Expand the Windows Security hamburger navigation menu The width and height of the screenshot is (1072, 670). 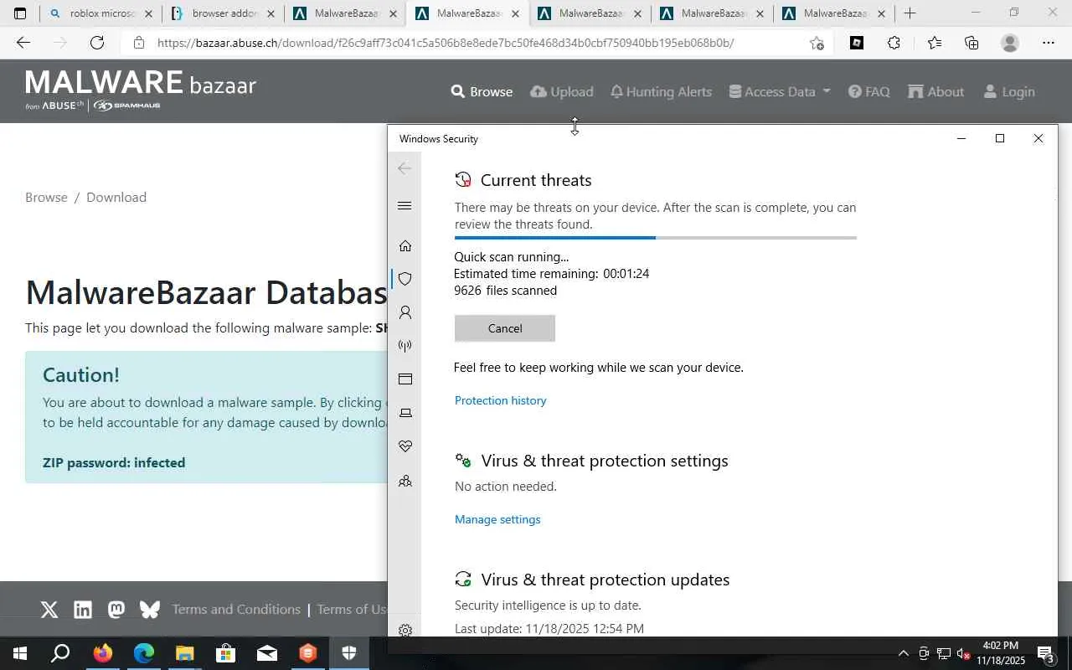(405, 206)
